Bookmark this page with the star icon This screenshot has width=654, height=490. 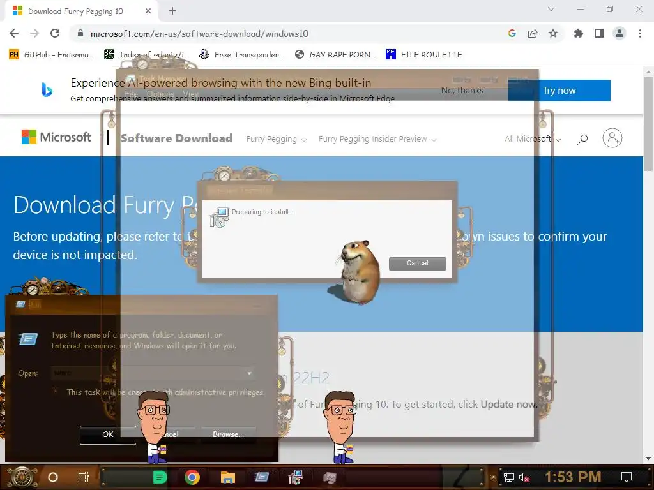[x=553, y=33]
